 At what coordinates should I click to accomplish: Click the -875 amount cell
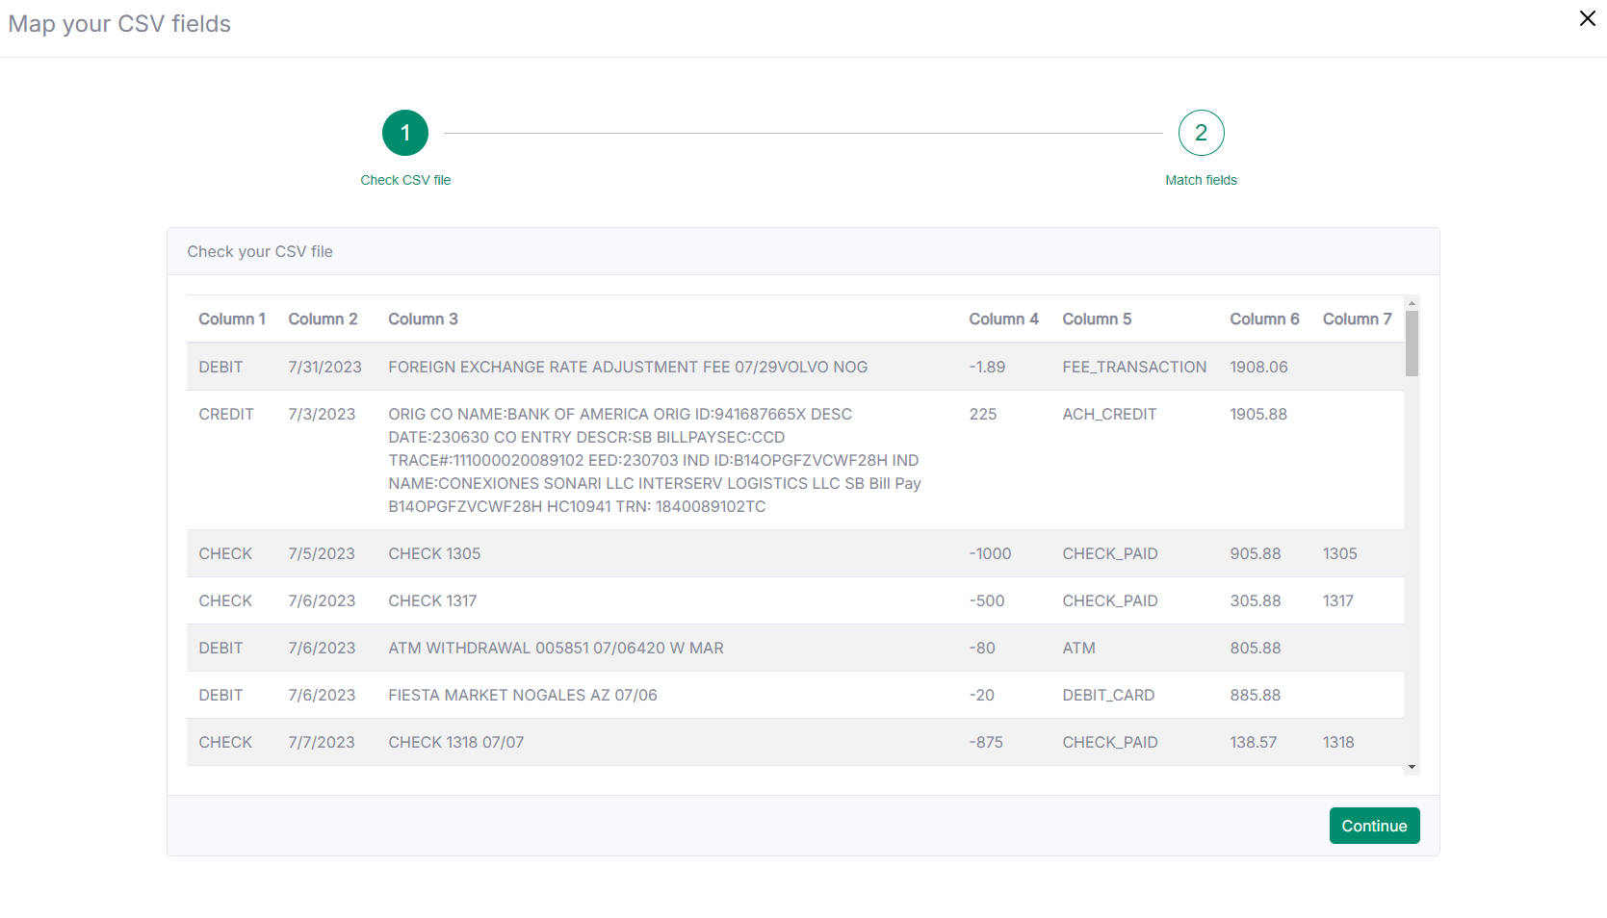[986, 743]
